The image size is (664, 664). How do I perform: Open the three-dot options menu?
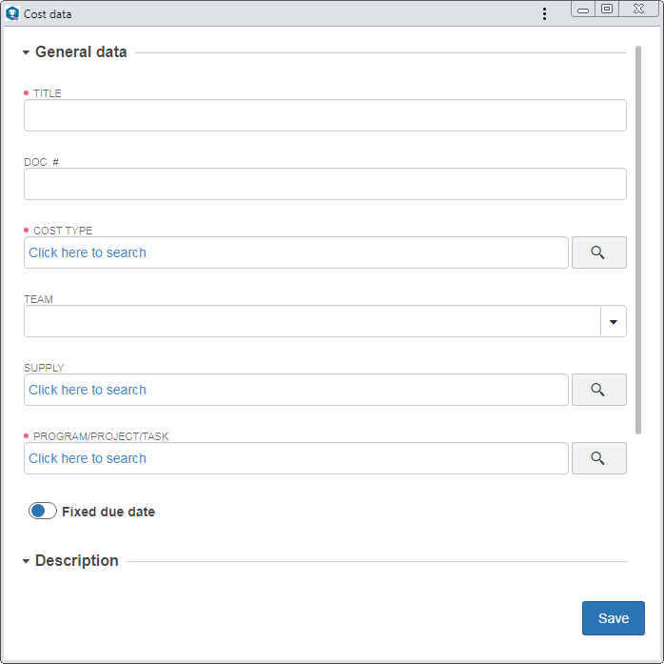tap(544, 14)
